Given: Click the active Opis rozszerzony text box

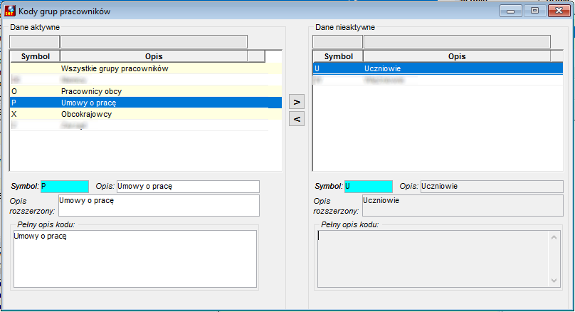Looking at the screenshot, I should click(x=159, y=206).
